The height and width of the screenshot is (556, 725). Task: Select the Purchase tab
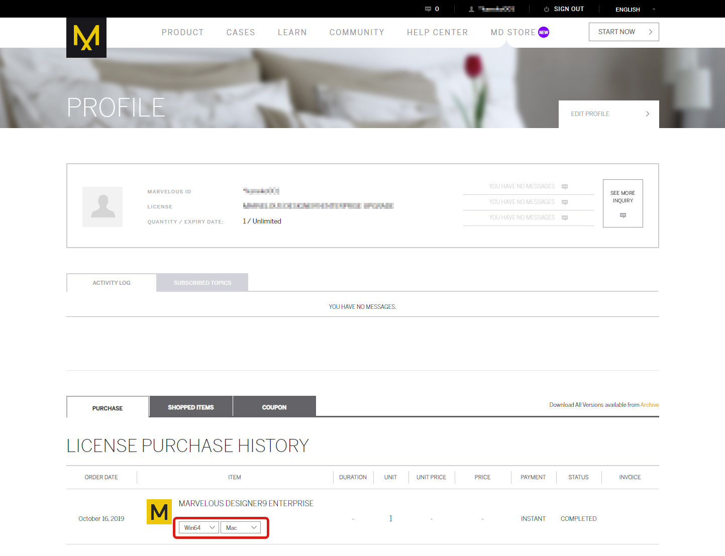108,408
